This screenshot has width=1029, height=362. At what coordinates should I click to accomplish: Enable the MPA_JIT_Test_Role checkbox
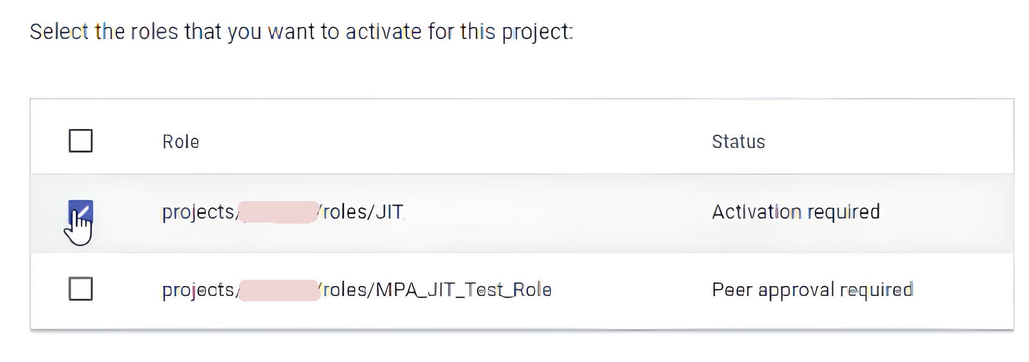point(81,289)
